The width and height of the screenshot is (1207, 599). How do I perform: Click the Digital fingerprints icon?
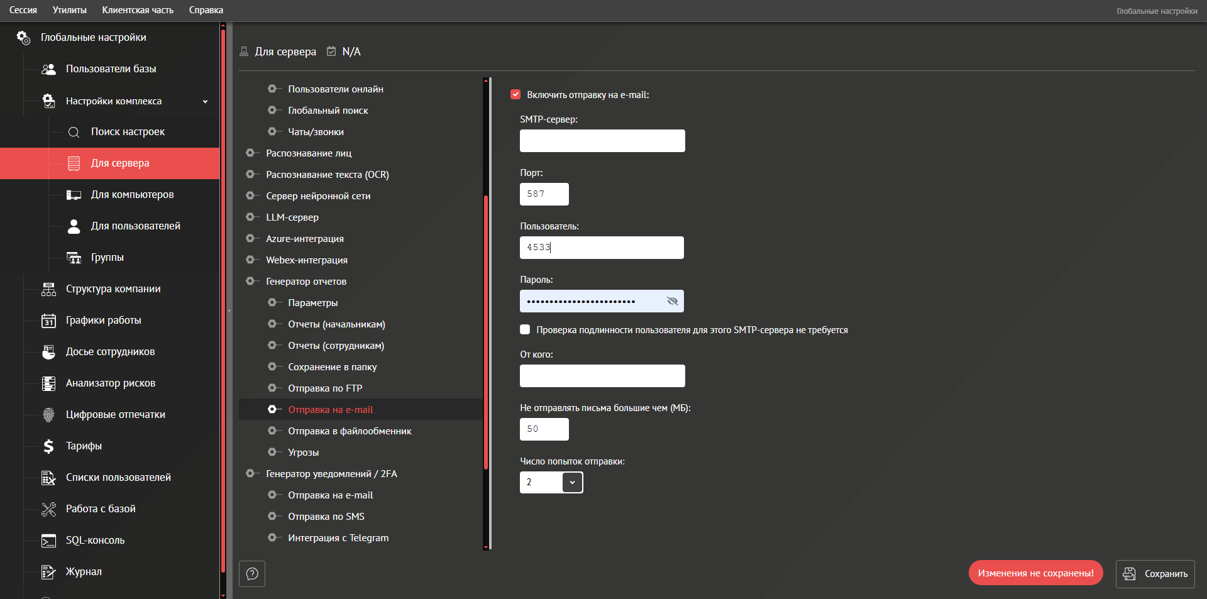coord(48,415)
